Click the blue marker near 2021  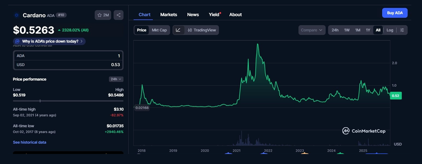[228, 153]
